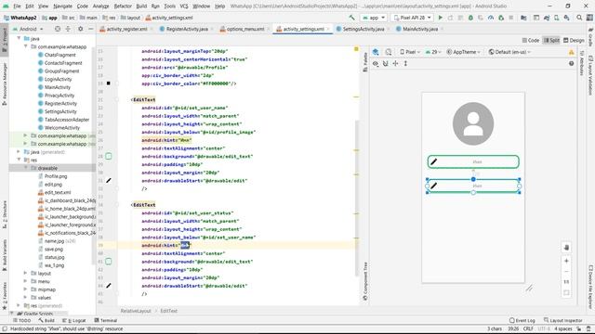The image size is (595, 334).
Task: Open the Event Log
Action: click(x=522, y=320)
